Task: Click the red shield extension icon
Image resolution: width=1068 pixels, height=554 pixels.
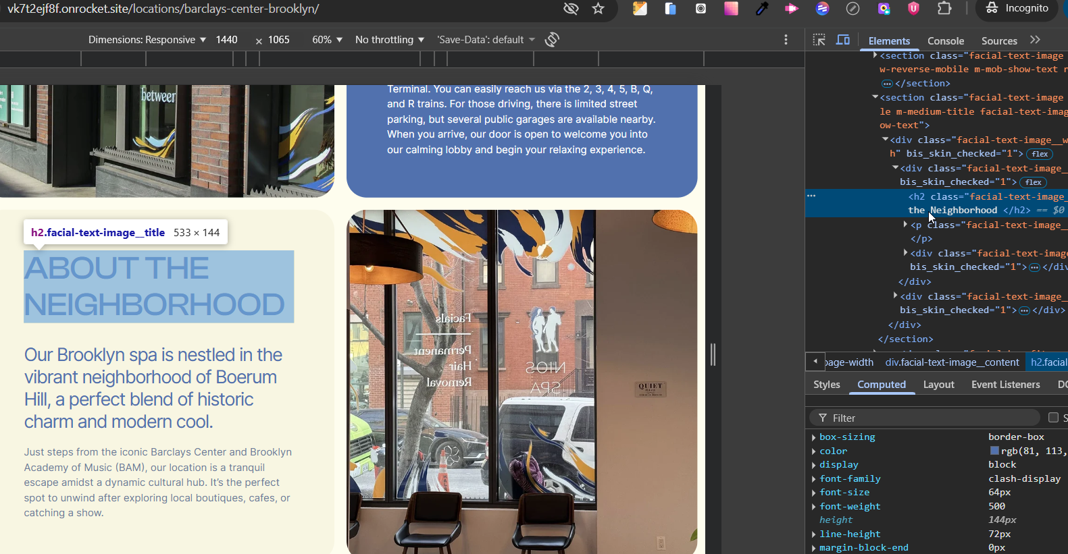Action: coord(913,8)
